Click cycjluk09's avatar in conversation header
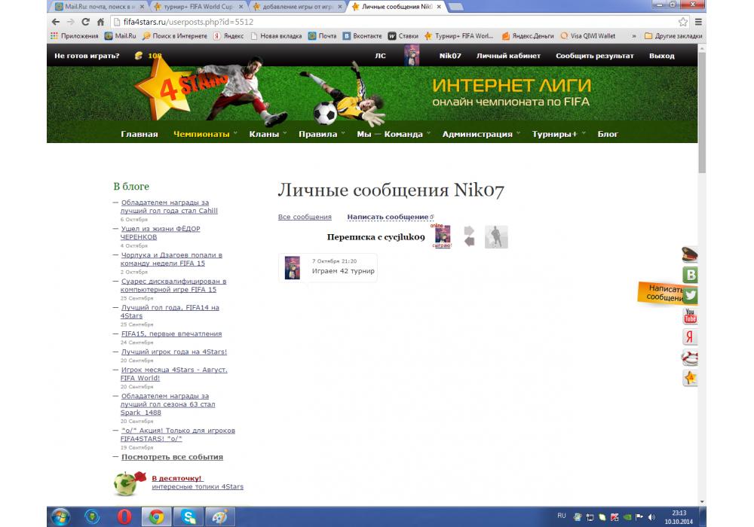Screen dimensions: 754x527 pos(443,236)
